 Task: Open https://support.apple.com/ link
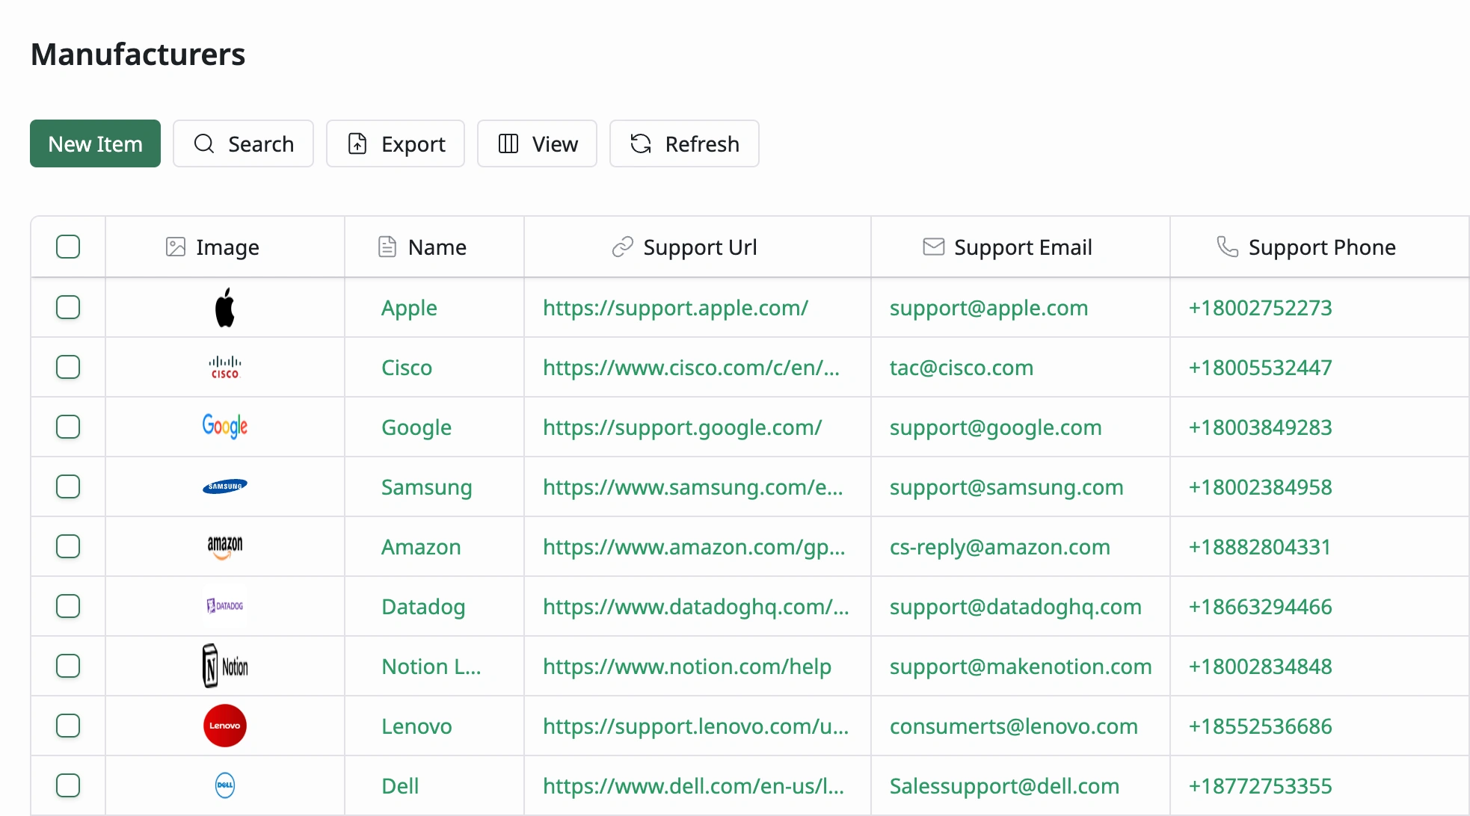(x=675, y=308)
